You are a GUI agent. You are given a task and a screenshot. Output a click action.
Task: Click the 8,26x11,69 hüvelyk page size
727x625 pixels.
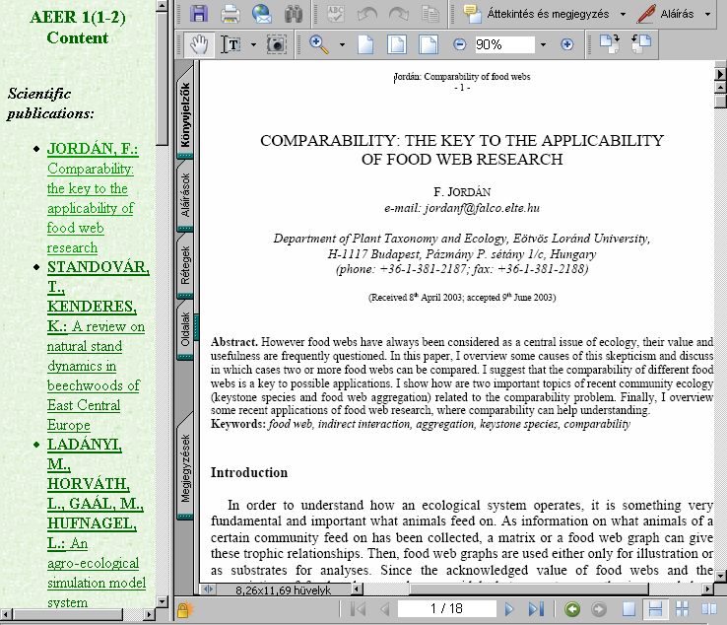pos(283,590)
